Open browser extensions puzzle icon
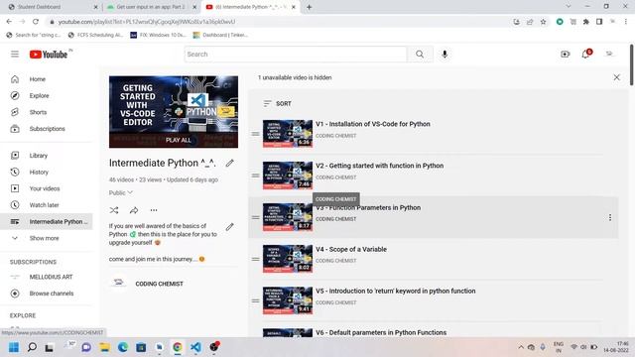This screenshot has height=357, width=635. (586, 22)
